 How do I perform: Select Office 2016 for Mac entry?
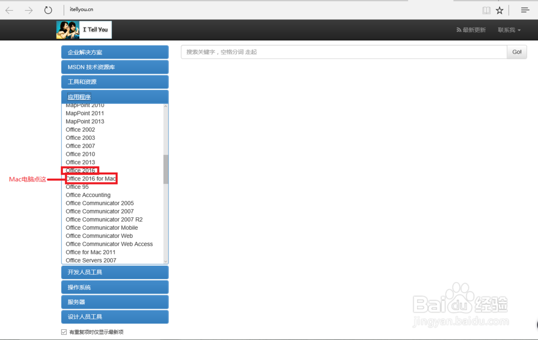(x=91, y=179)
